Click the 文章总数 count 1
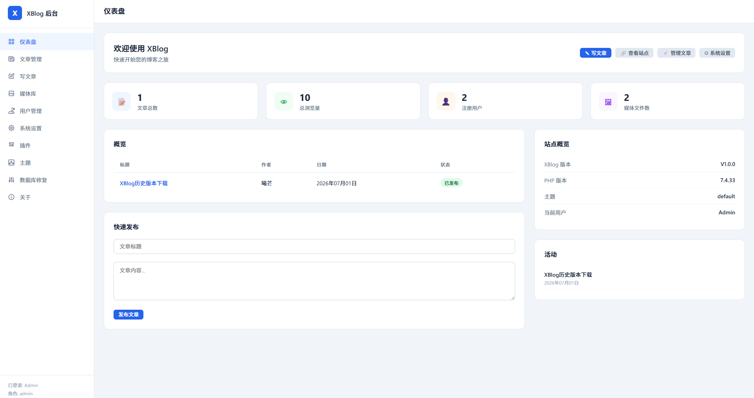The image size is (754, 398). pos(140,98)
